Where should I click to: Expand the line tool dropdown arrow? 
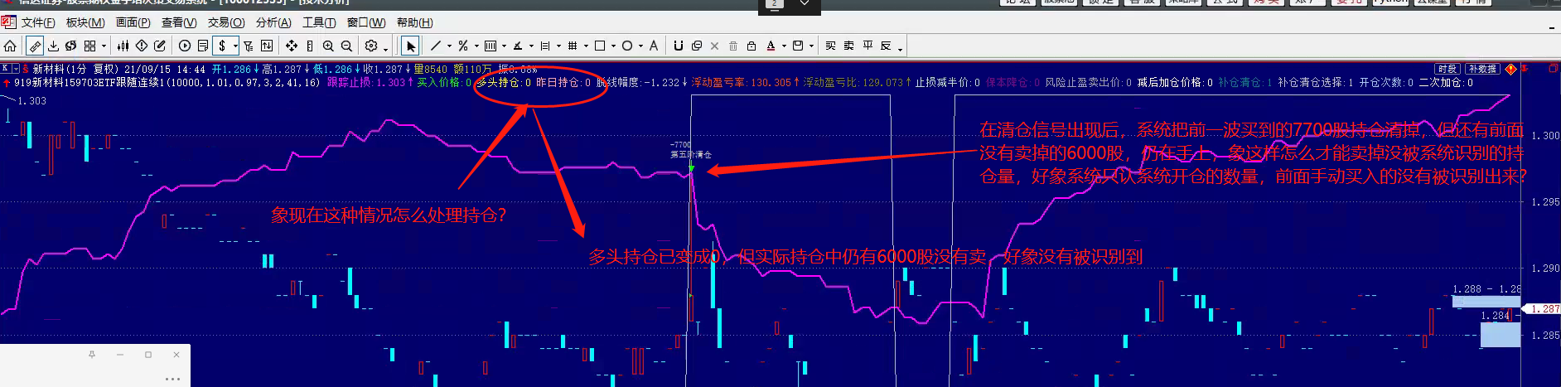tap(450, 46)
